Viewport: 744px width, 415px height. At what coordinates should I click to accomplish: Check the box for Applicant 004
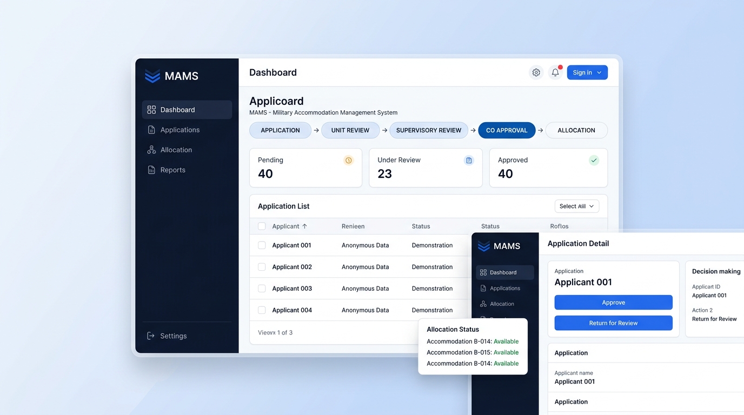point(262,310)
